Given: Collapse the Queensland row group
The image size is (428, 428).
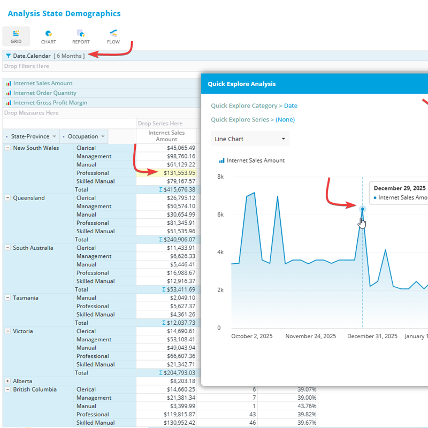Looking at the screenshot, I should (7, 198).
